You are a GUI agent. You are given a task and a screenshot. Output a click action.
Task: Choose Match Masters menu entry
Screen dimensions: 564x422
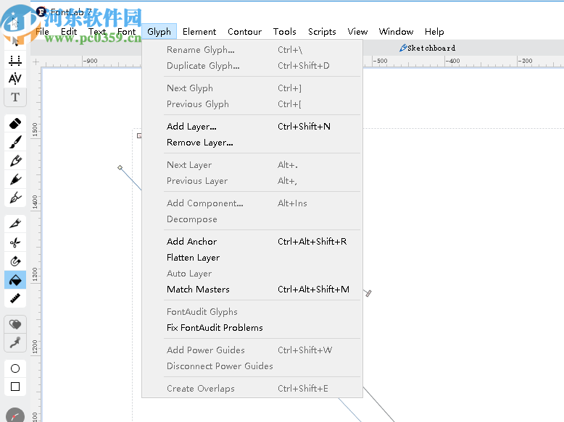click(x=252, y=290)
